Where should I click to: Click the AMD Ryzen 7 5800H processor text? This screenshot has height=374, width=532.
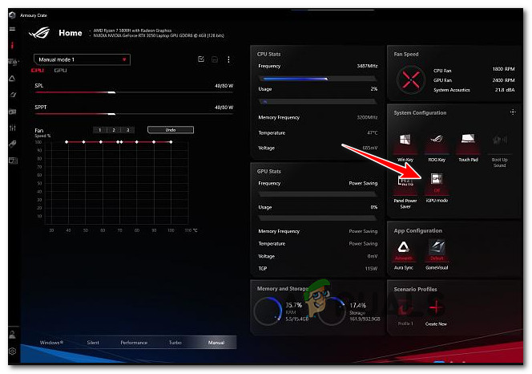pos(132,30)
